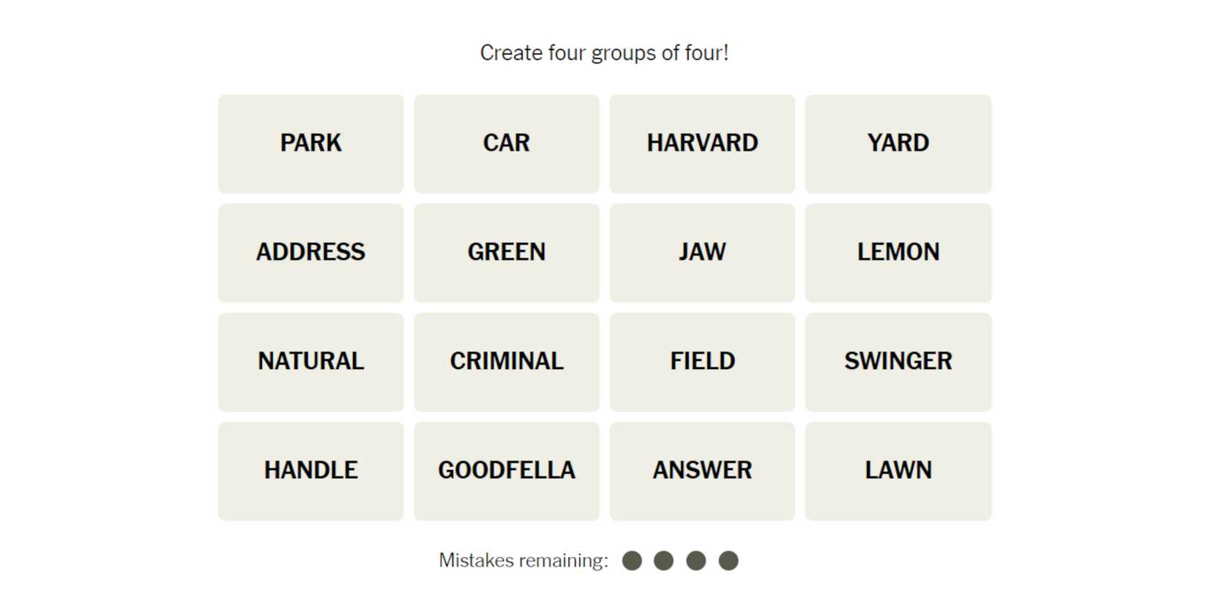Select the ANSWER word tile

702,471
